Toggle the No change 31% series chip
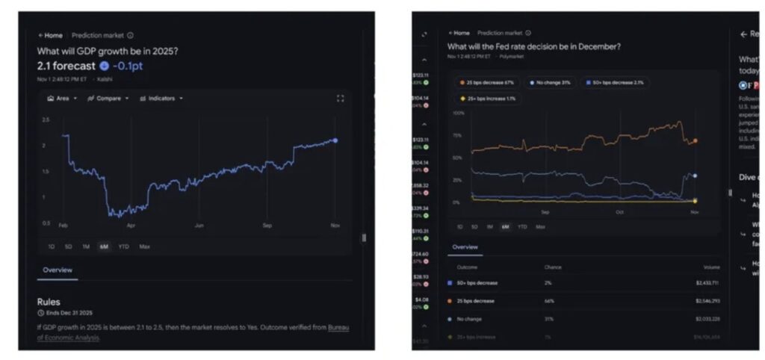The width and height of the screenshot is (765, 360). coord(549,82)
